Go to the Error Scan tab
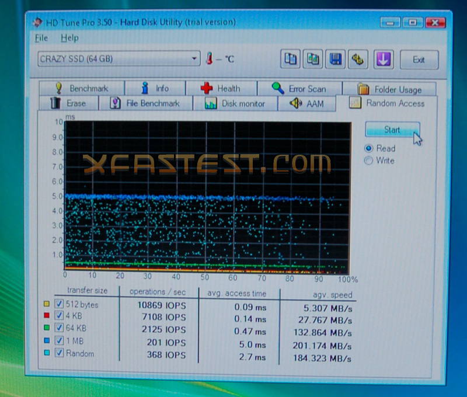467x397 pixels. click(299, 89)
